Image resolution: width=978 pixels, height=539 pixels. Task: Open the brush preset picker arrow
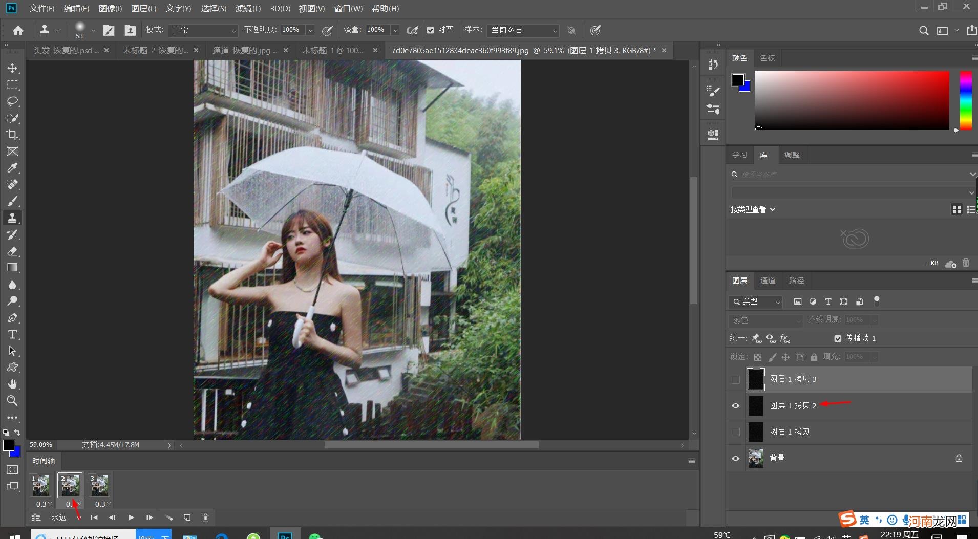[93, 30]
